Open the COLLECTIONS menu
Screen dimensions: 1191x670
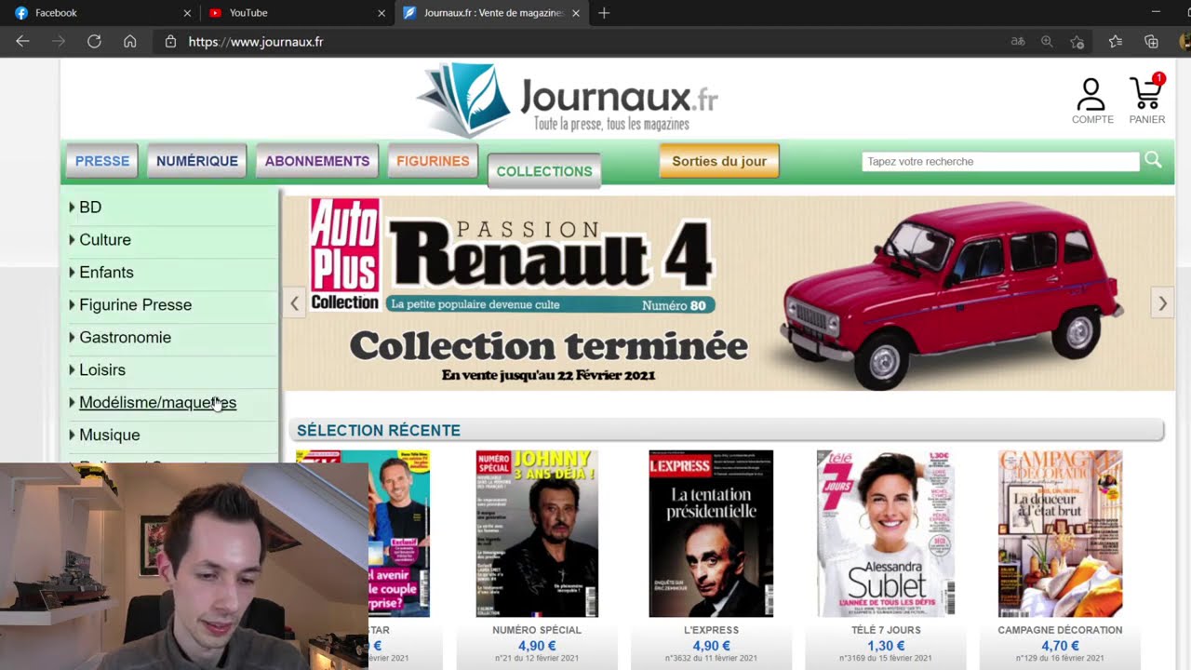click(x=544, y=171)
